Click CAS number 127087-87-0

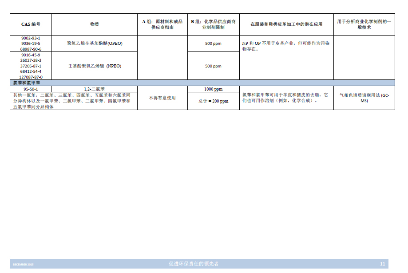pyautogui.click(x=31, y=77)
